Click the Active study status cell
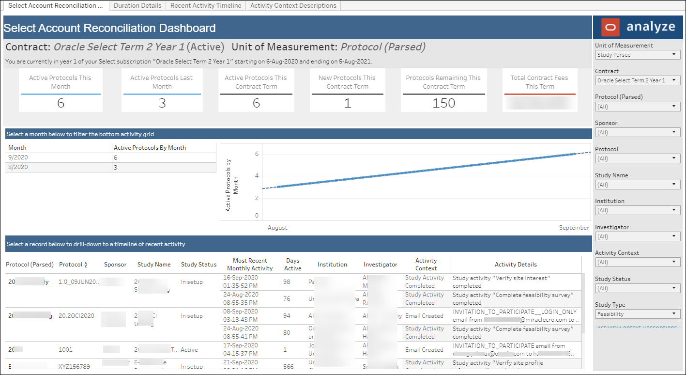The width and height of the screenshot is (686, 375). click(x=189, y=350)
